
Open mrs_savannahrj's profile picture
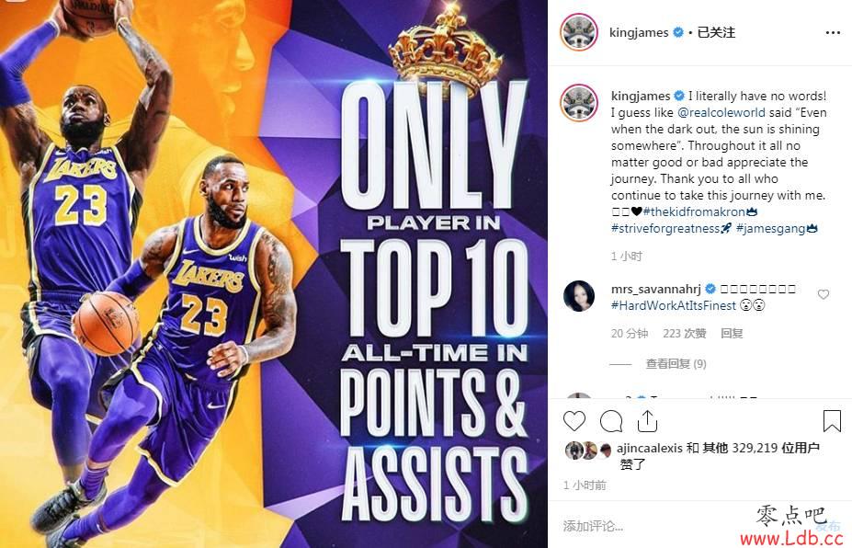579,296
